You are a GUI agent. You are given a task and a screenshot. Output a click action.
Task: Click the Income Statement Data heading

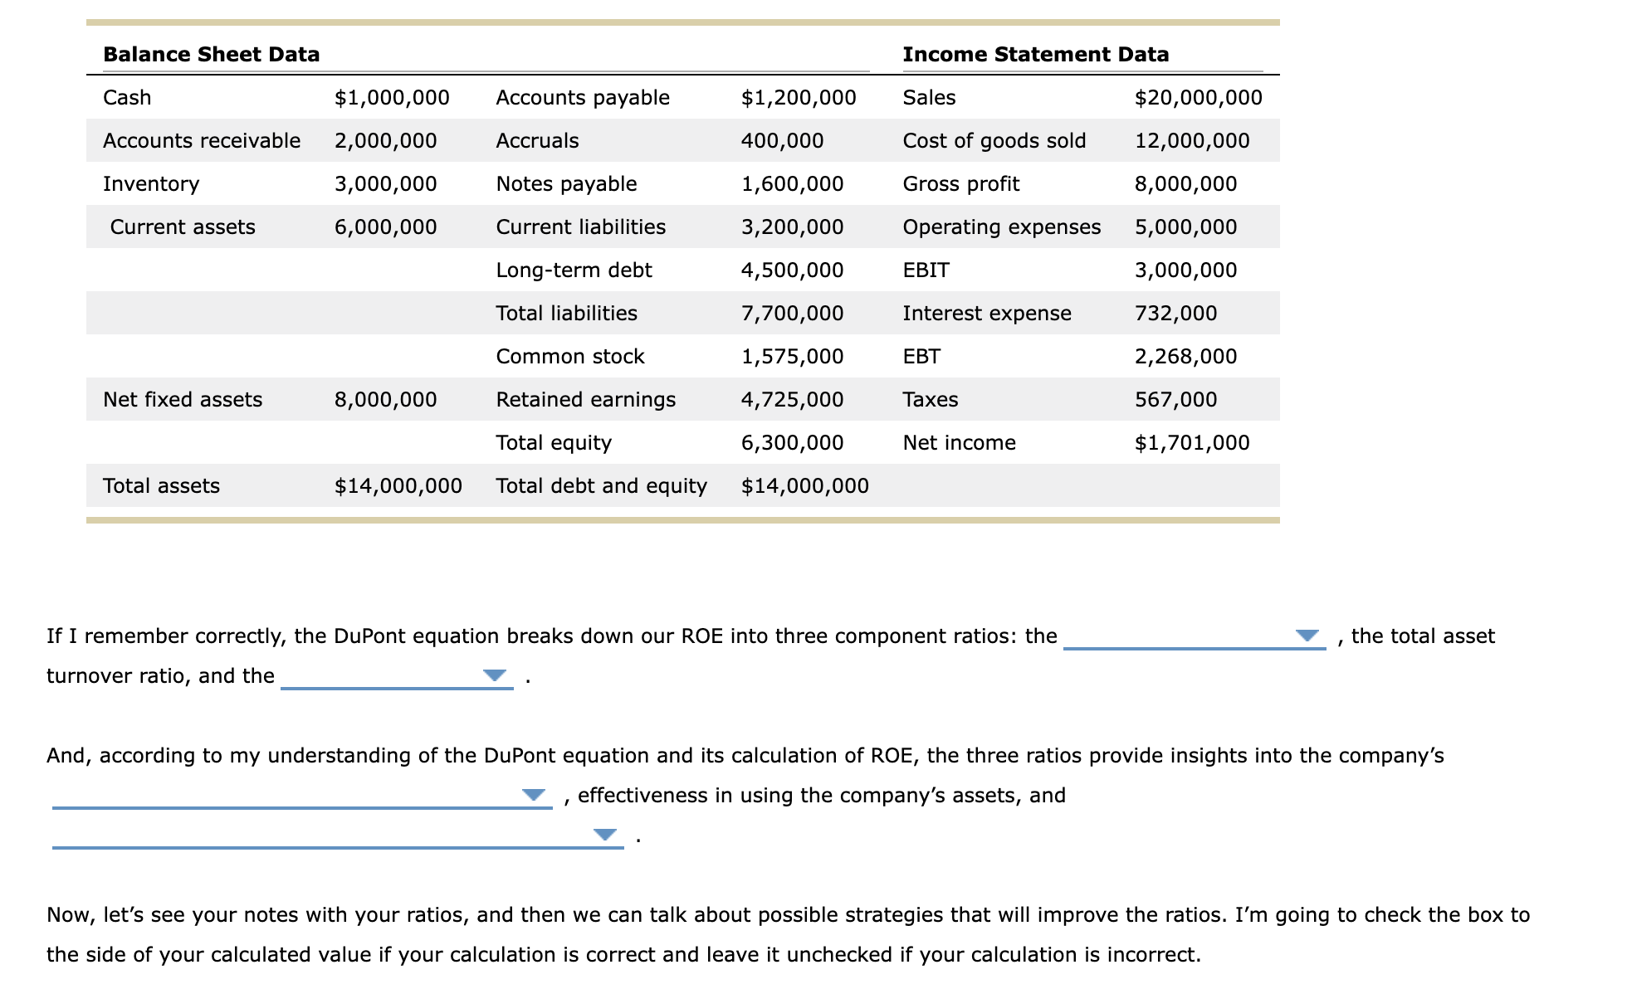[1035, 55]
